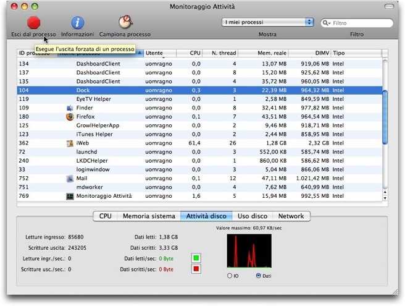The height and width of the screenshot is (306, 405).
Task: Click the scroll up arrow of process list
Action: tap(385, 192)
